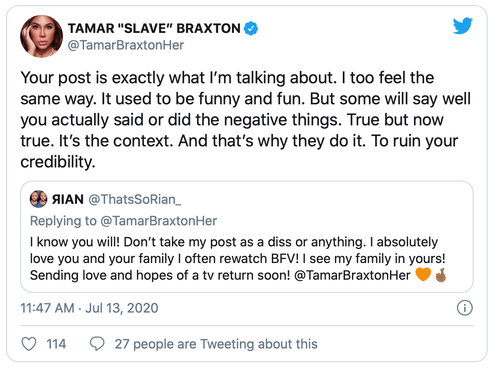Screen dimensions: 499x370
Task: Click the reply speech bubble icon
Action: 97,344
